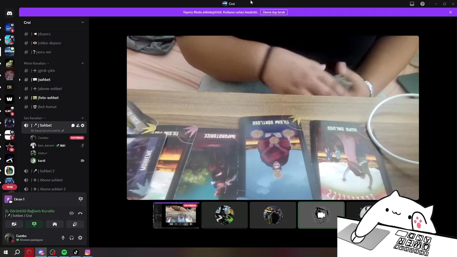The width and height of the screenshot is (457, 257).
Task: Open the bot-komut text channel
Action: coord(54,107)
